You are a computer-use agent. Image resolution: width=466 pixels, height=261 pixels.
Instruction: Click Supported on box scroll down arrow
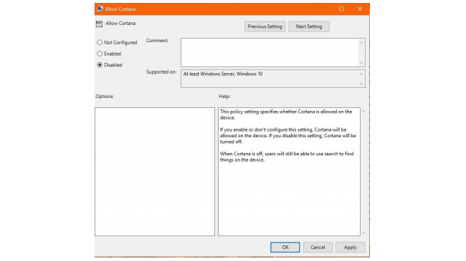361,84
